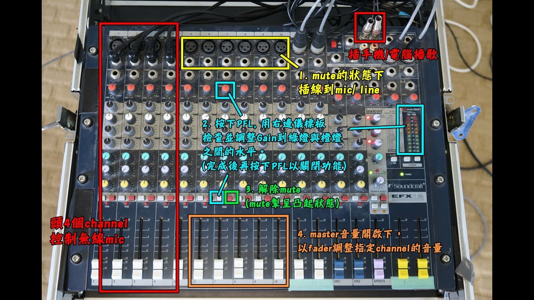The width and height of the screenshot is (534, 300).
Task: Move the left yellow master fader
Action: (x=403, y=269)
